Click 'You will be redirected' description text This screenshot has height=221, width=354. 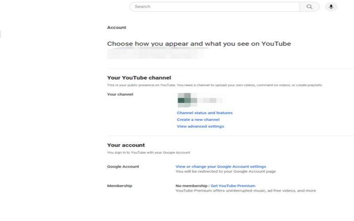[226, 171]
